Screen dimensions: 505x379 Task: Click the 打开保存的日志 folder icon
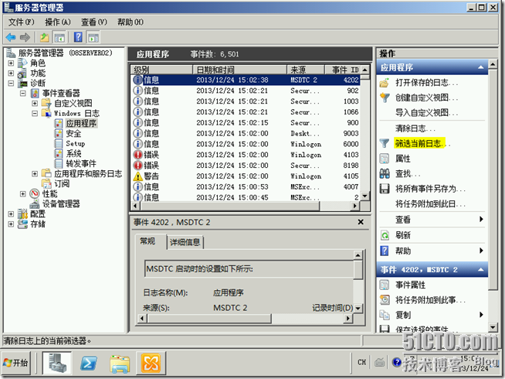(385, 83)
